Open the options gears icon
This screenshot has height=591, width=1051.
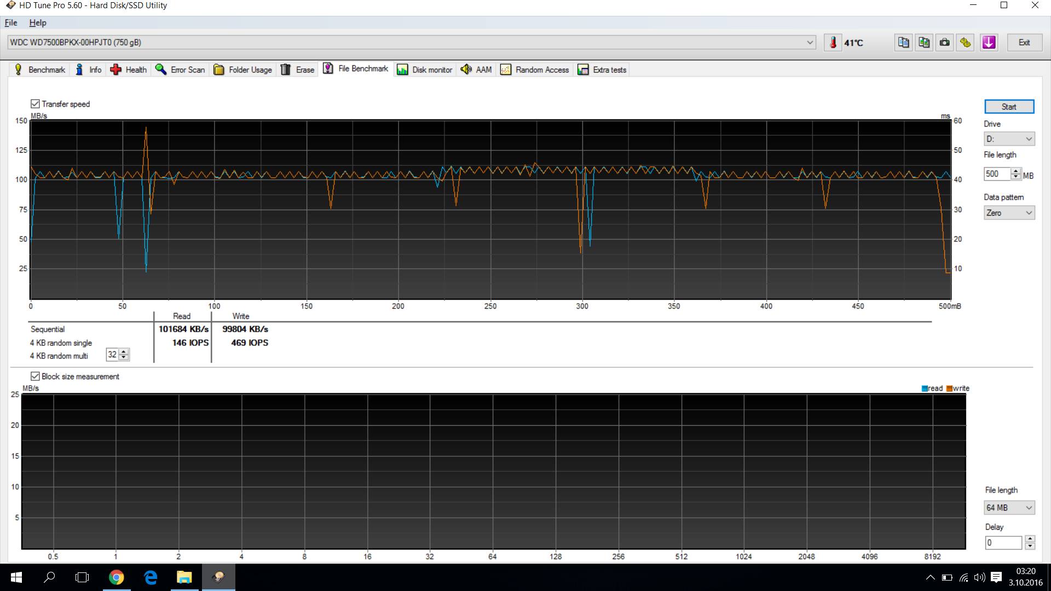966,42
